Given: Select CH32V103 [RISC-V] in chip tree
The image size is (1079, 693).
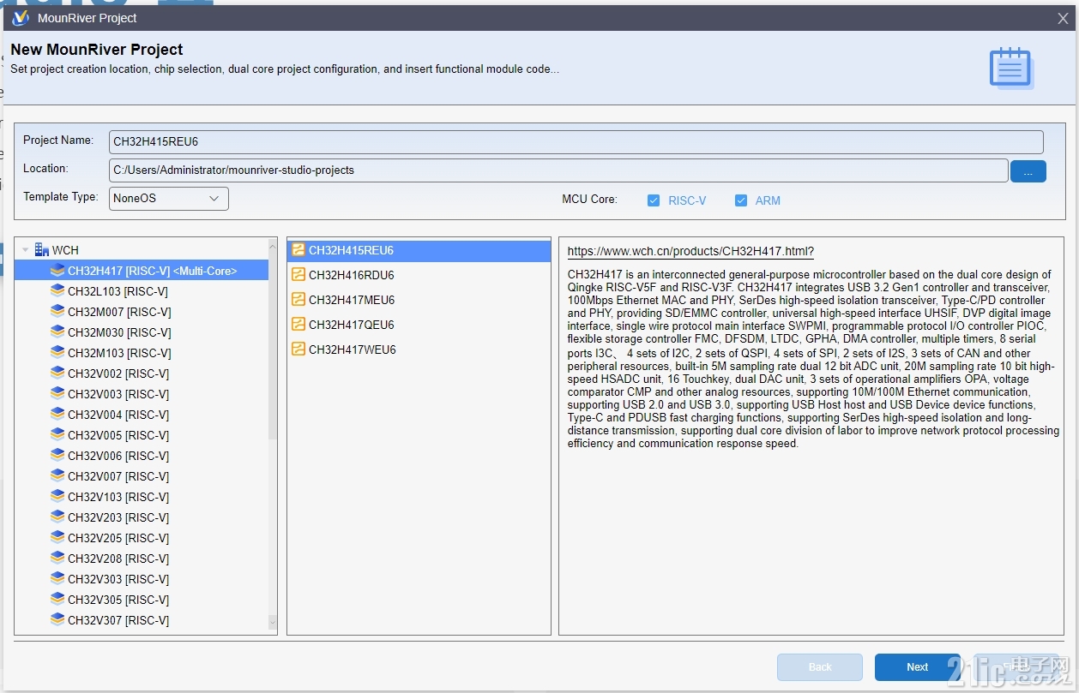Looking at the screenshot, I should coord(118,497).
